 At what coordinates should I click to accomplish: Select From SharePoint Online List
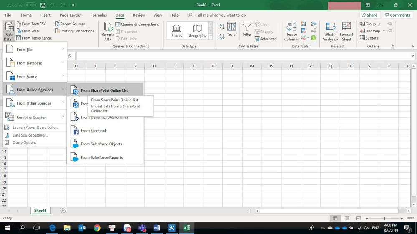pyautogui.click(x=105, y=90)
